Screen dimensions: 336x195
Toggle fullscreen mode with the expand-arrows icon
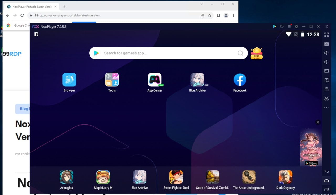(326, 34)
